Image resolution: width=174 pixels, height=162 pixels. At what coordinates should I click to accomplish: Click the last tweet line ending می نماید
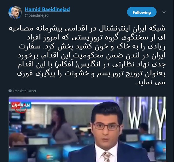151,83
